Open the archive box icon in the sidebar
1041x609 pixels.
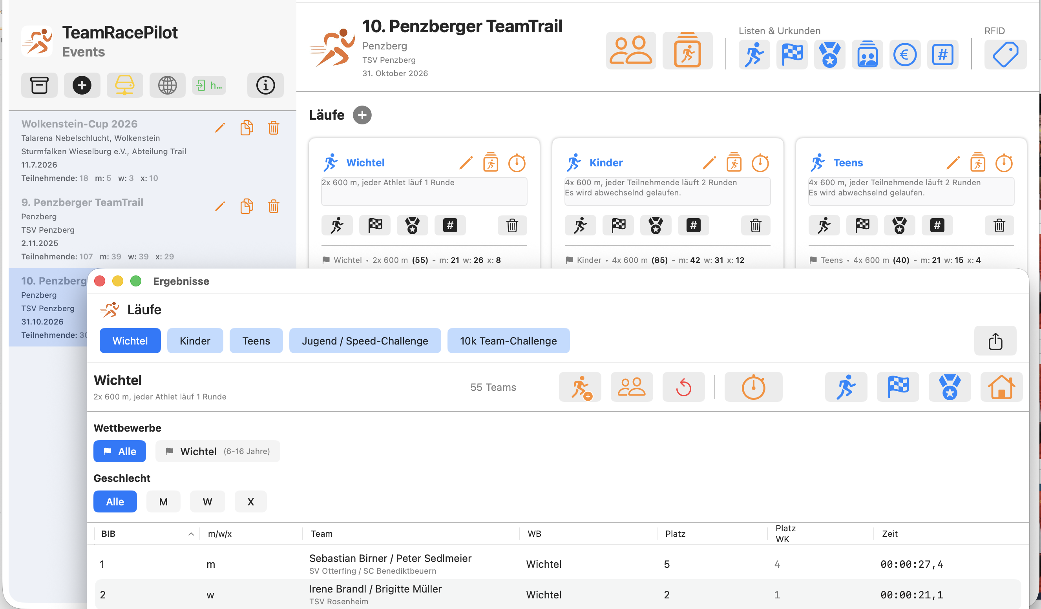(x=39, y=85)
